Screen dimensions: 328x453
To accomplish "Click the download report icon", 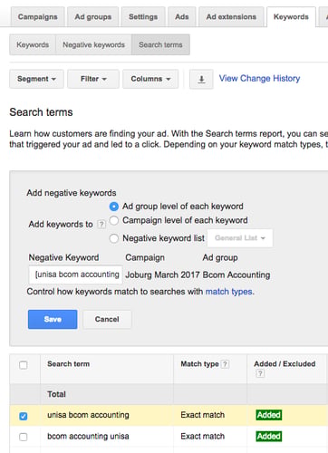I will [201, 80].
